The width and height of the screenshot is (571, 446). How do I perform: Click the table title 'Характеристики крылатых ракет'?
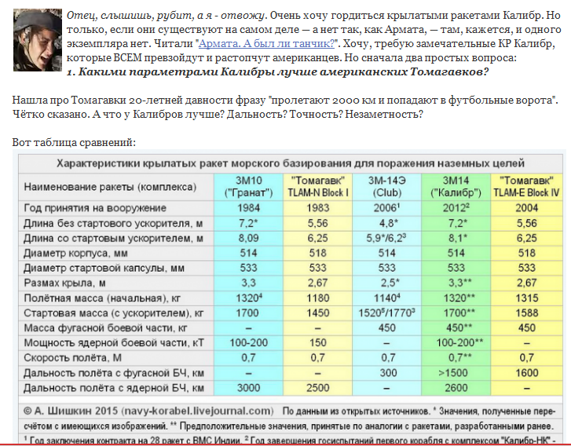[289, 164]
